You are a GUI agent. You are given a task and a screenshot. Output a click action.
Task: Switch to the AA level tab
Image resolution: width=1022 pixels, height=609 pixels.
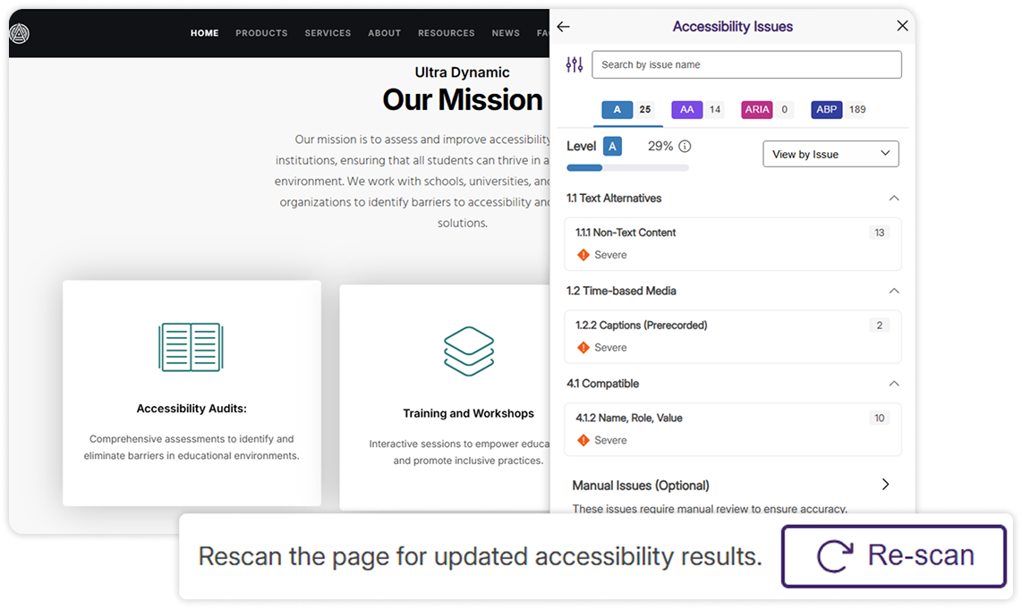pos(686,110)
